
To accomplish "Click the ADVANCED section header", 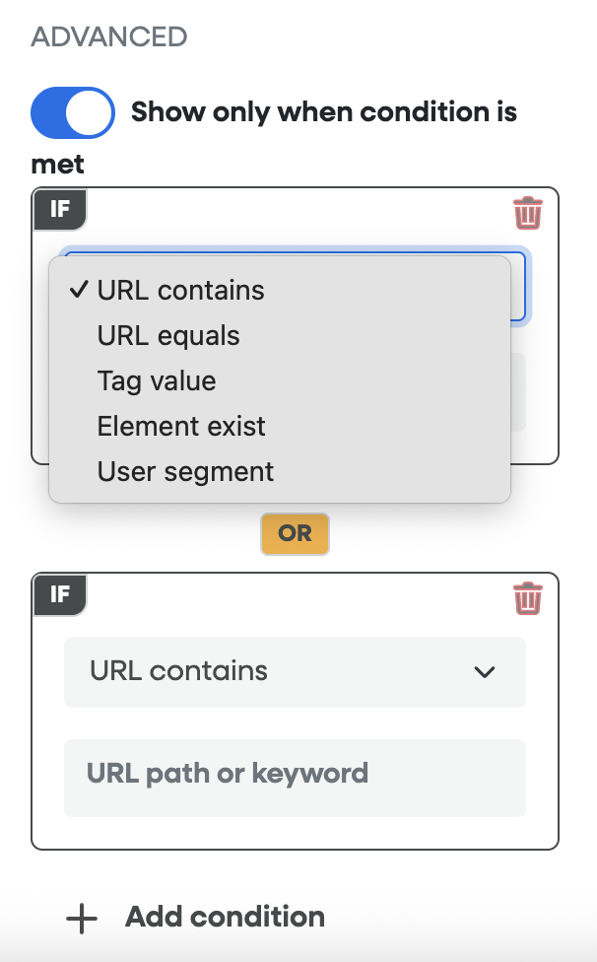I will [108, 37].
